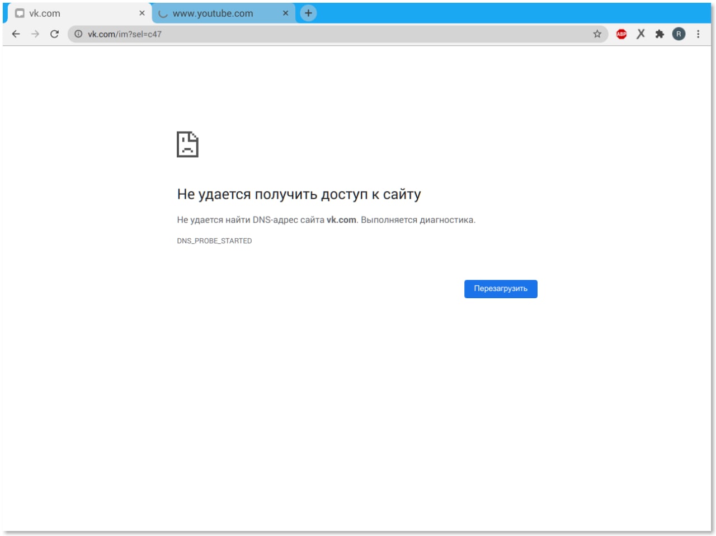
Task: Open the X extension icon
Action: click(x=640, y=34)
